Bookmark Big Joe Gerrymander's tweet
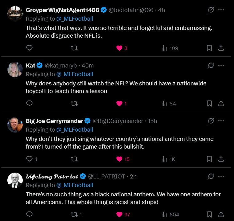The image size is (234, 221). (x=209, y=159)
